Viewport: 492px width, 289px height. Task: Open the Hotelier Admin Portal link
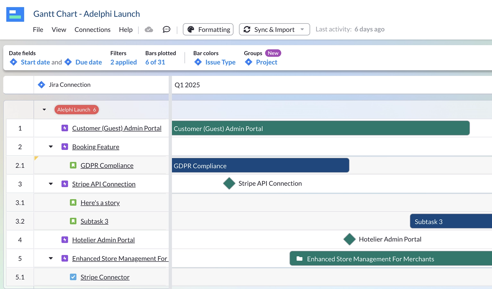pyautogui.click(x=103, y=240)
